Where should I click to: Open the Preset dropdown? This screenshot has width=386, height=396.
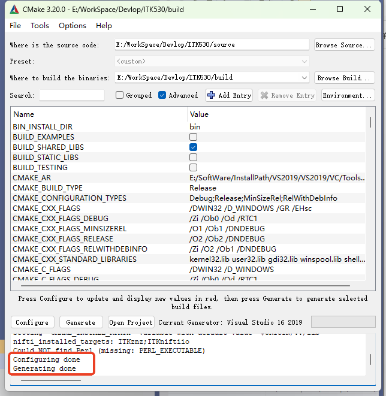tap(212, 61)
